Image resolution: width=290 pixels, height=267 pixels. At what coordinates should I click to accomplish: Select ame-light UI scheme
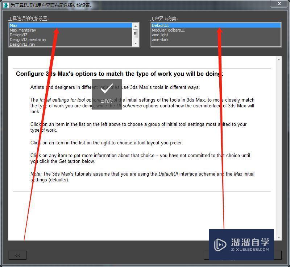pyautogui.click(x=216, y=35)
